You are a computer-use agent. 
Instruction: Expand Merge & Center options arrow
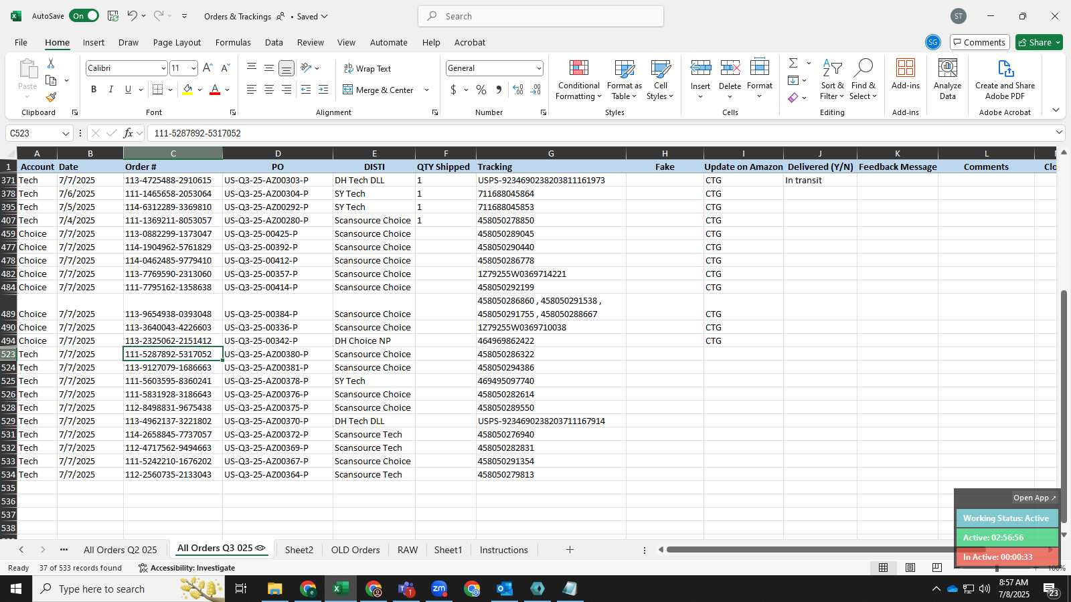tap(426, 90)
